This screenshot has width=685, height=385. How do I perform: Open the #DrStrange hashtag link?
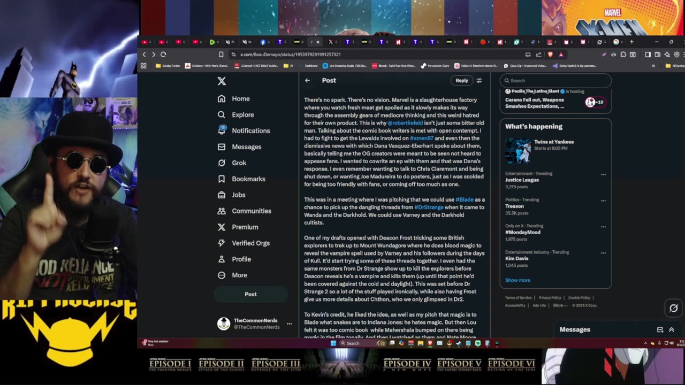point(429,207)
